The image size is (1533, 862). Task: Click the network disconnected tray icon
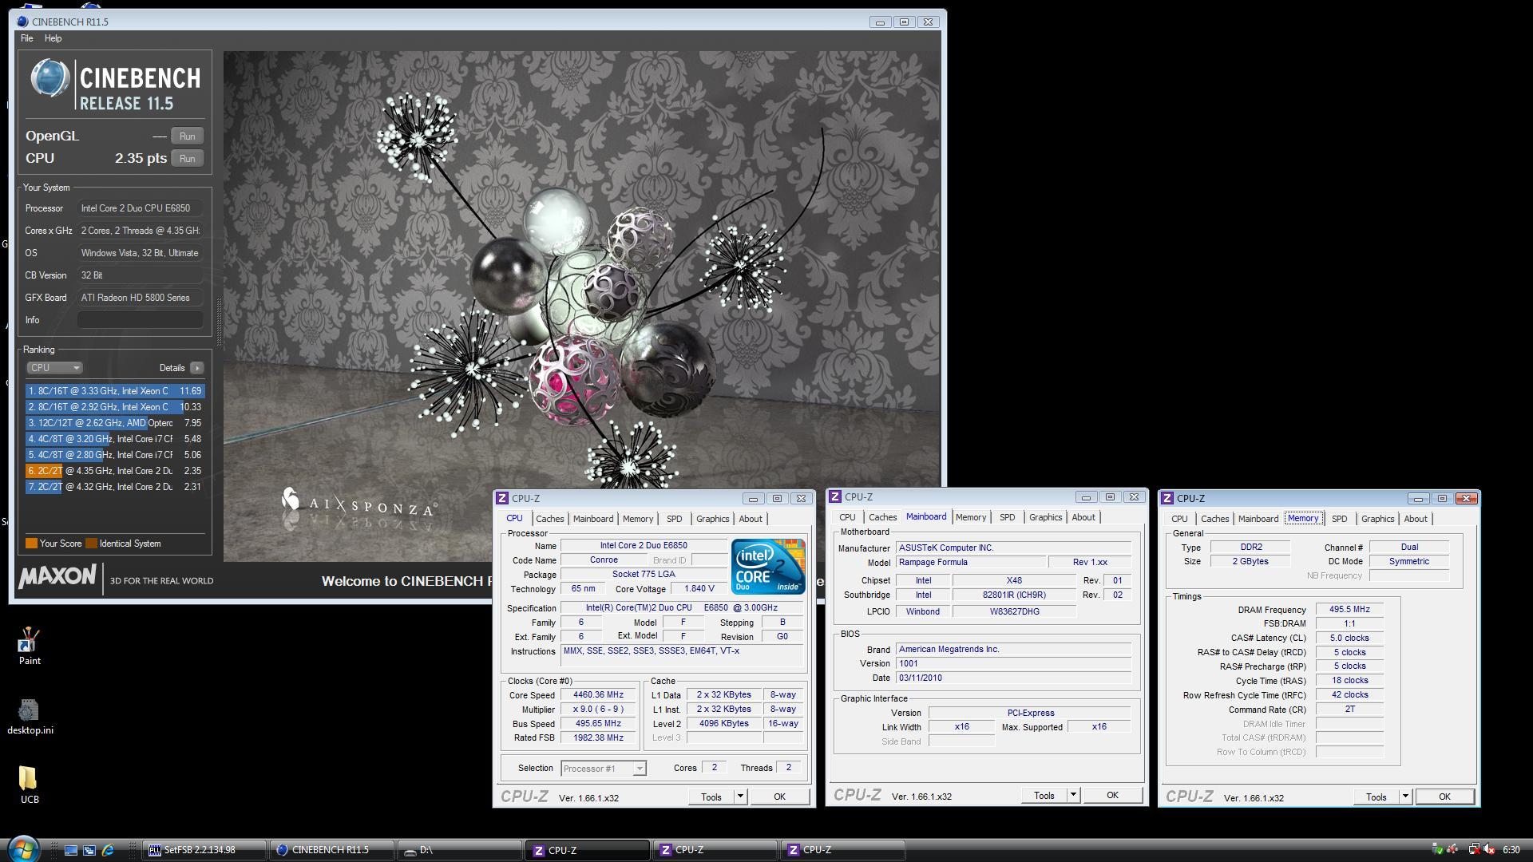(x=1474, y=849)
